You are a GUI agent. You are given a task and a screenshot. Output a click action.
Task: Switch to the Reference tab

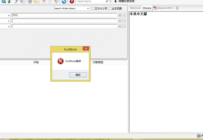(135, 8)
